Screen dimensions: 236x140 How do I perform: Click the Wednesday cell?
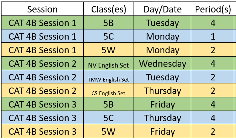(x=162, y=63)
